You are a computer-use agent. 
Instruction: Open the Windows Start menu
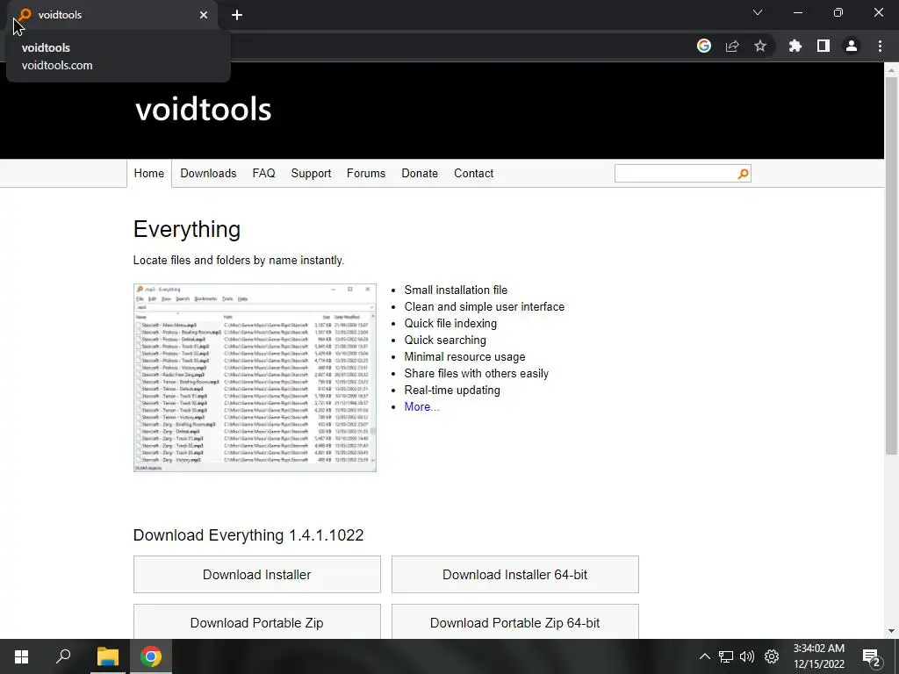[21, 656]
